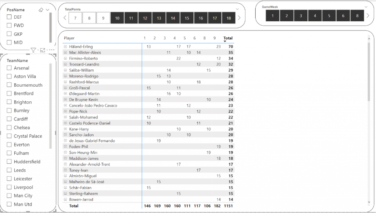The height and width of the screenshot is (213, 376).
Task: Select GameWeek tile 5
Action: [329, 16]
